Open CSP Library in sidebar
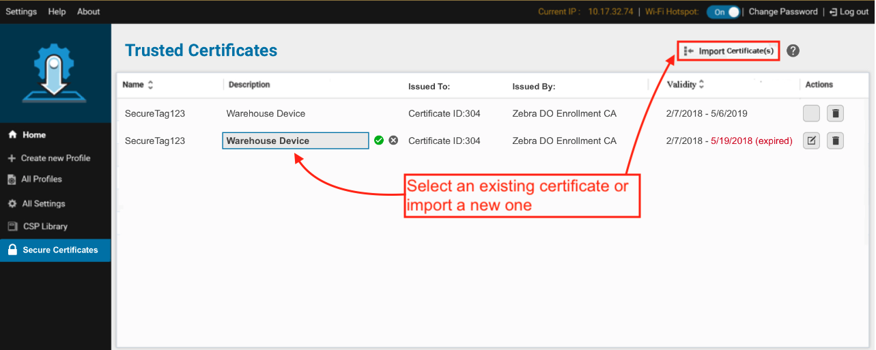Image resolution: width=876 pixels, height=350 pixels. (45, 227)
